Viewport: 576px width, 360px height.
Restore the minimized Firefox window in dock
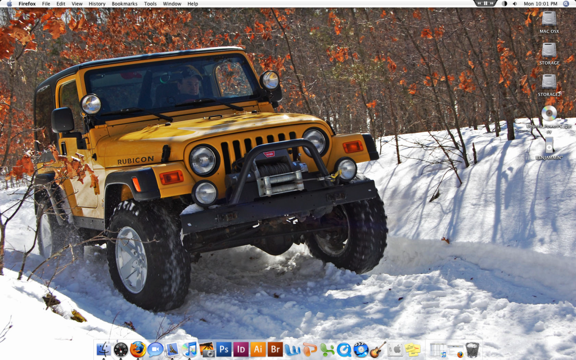(x=455, y=350)
